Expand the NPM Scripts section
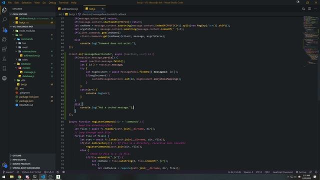The width and height of the screenshot is (320, 180). click(x=32, y=159)
